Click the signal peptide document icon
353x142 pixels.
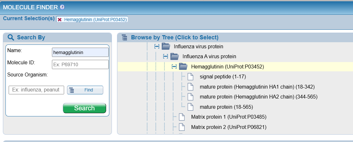click(x=190, y=77)
